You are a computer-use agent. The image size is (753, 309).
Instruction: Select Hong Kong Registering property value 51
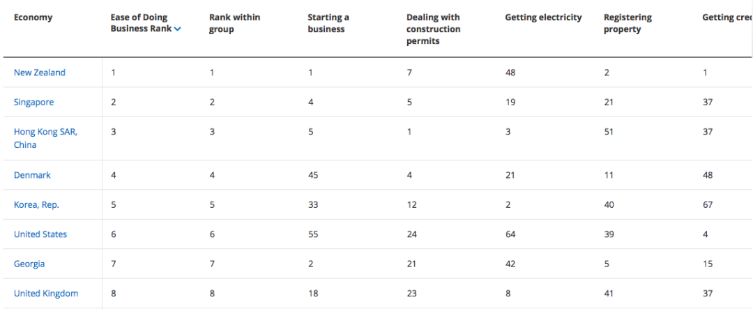point(609,132)
